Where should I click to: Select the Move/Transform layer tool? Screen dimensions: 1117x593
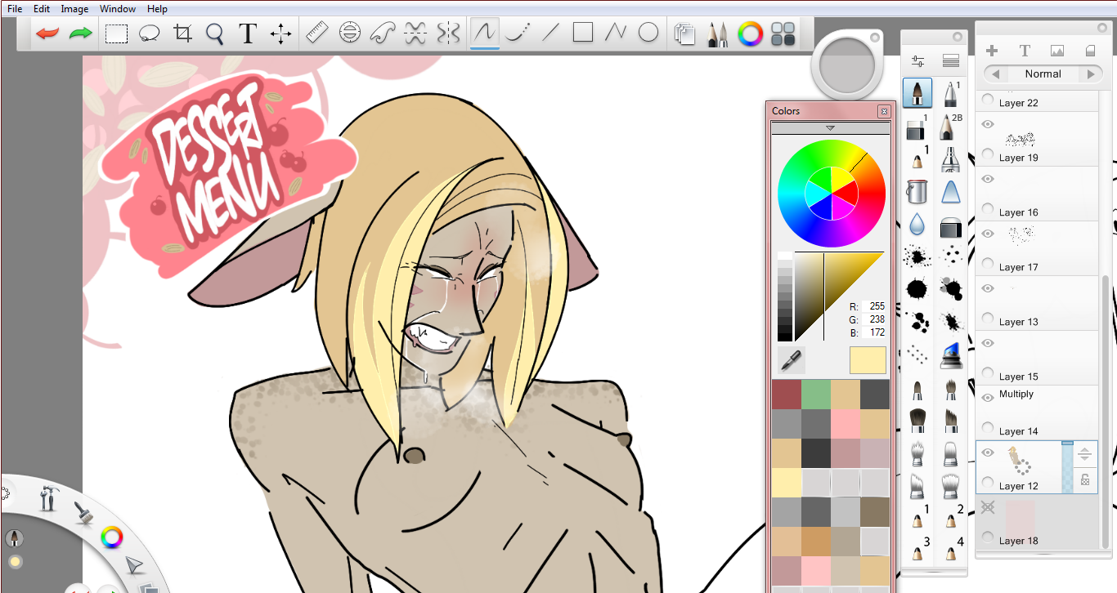pyautogui.click(x=281, y=33)
